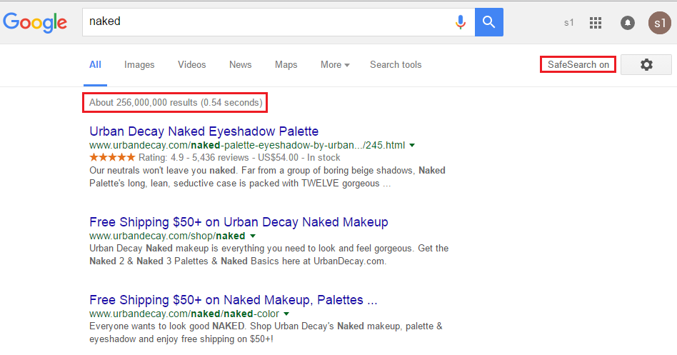The image size is (677, 355).
Task: Click the voice search microphone icon
Action: tap(461, 22)
